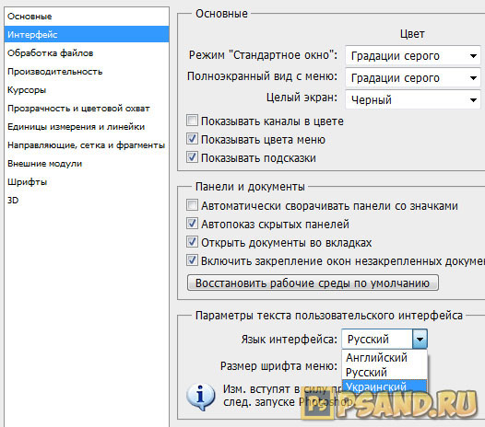Enable Показывать каналы в цвете checkbox

pyautogui.click(x=192, y=121)
